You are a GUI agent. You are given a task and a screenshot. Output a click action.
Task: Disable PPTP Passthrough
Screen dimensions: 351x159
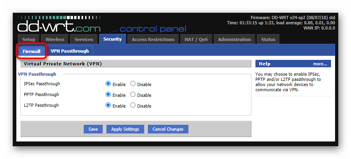pyautogui.click(x=133, y=94)
